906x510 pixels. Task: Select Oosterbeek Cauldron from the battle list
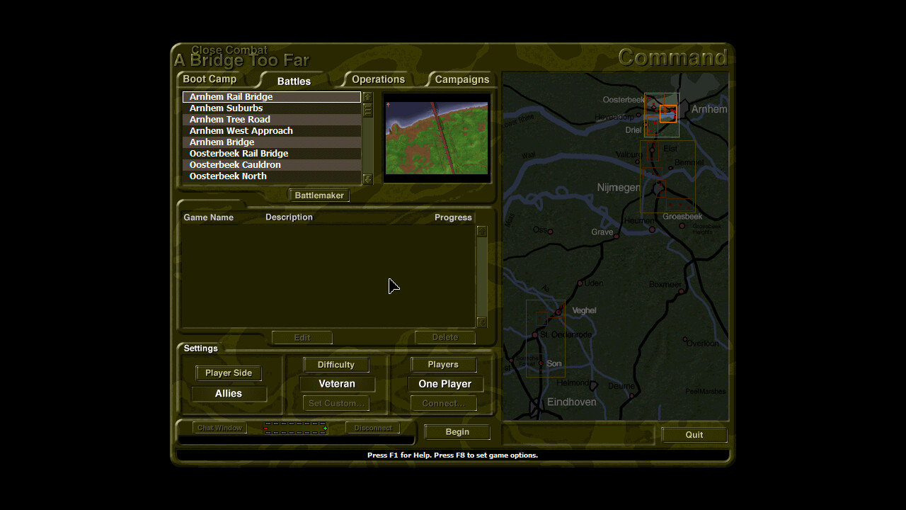point(235,164)
